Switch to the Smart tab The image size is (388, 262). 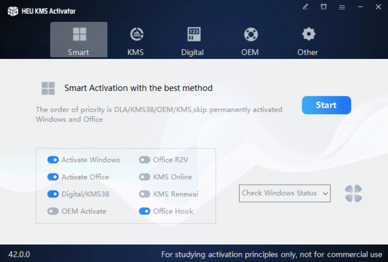coord(79,40)
